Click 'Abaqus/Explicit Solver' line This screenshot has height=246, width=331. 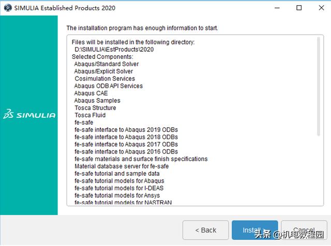click(x=103, y=71)
